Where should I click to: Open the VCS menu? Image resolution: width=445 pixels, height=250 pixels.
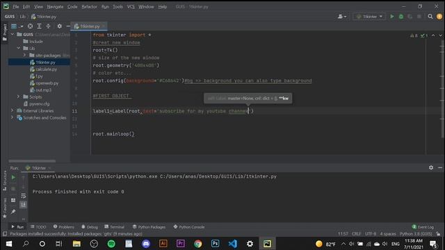click(x=131, y=6)
